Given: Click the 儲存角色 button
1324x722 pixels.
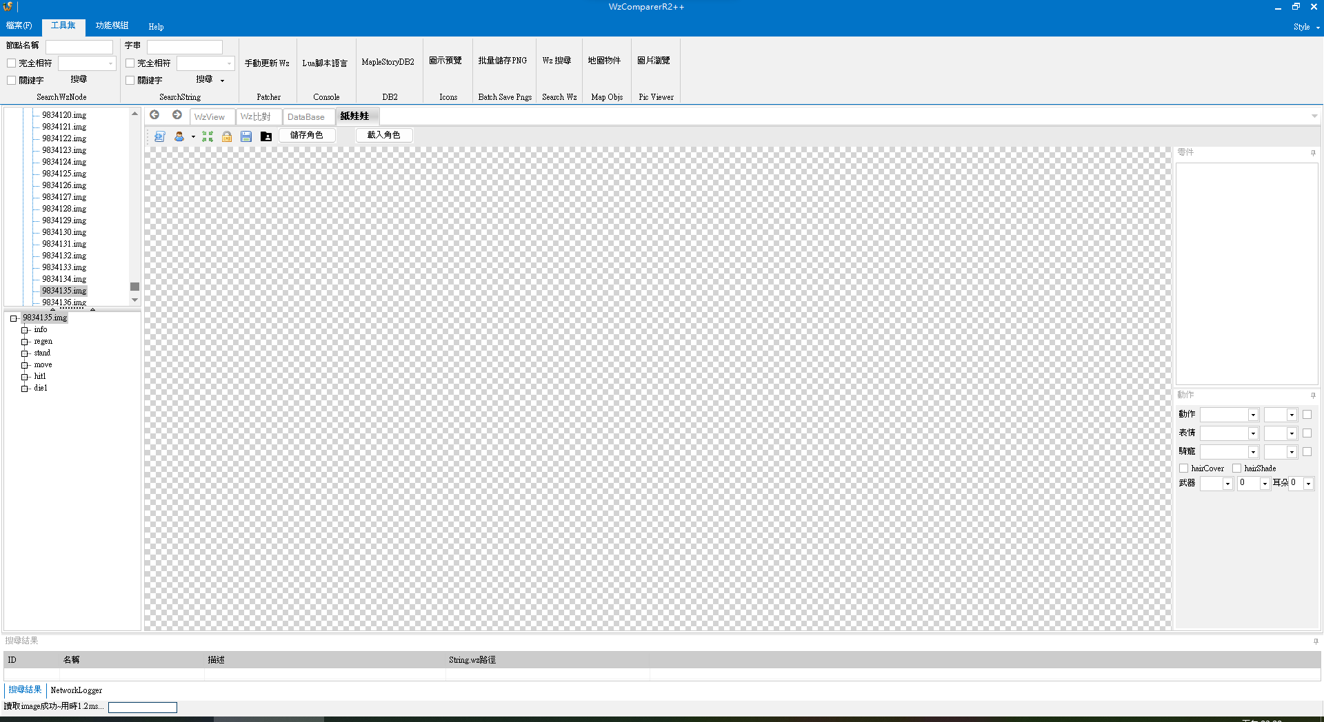Looking at the screenshot, I should (307, 135).
